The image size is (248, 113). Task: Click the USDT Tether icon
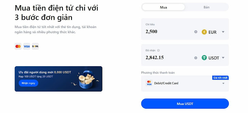[204, 58]
